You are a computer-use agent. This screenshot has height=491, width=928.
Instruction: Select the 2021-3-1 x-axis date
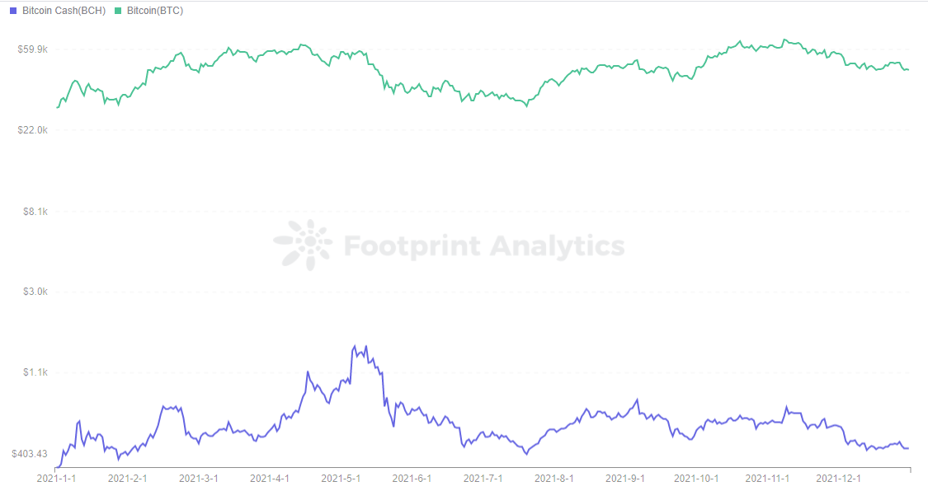click(x=198, y=478)
